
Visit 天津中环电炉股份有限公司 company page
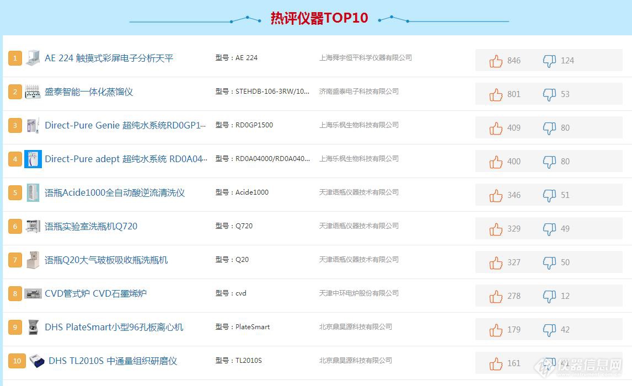point(358,293)
